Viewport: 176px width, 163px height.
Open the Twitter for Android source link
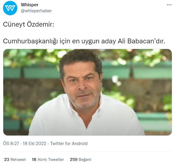coord(69,144)
